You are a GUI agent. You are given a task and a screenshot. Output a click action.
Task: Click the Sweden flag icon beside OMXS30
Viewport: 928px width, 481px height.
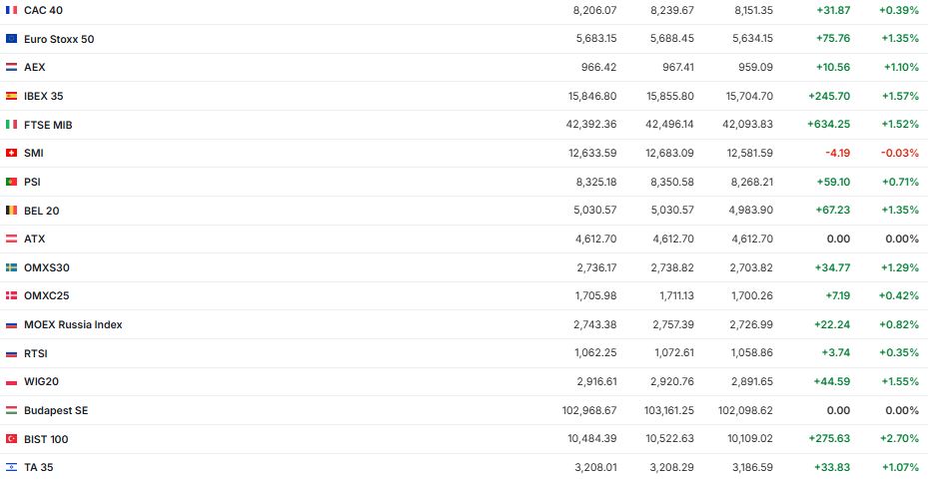coord(11,267)
